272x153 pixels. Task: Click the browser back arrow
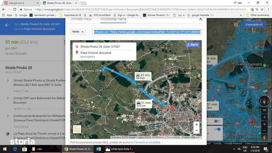point(4,10)
